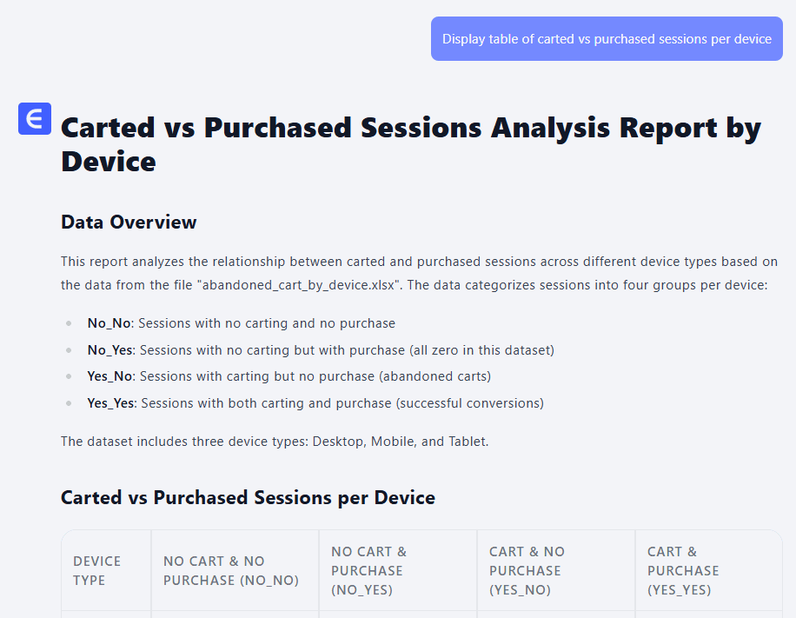The image size is (796, 618).
Task: Click the sentence listing Desktop, Mobile, Tablet
Action: pyautogui.click(x=275, y=442)
